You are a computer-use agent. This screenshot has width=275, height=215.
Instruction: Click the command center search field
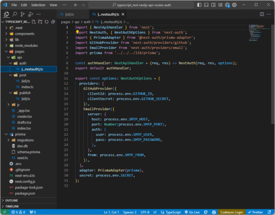click(141, 5)
